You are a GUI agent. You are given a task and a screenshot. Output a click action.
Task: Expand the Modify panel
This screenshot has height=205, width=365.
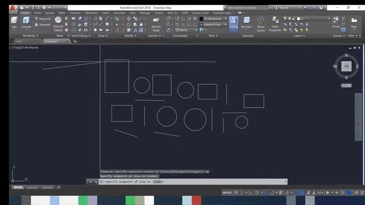tap(131, 35)
